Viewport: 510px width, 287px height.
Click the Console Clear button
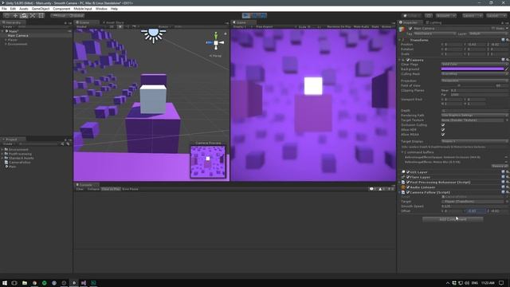[80, 189]
